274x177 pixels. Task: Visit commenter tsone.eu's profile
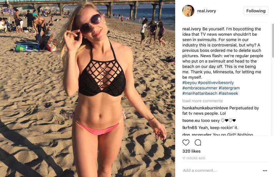coord(191,121)
